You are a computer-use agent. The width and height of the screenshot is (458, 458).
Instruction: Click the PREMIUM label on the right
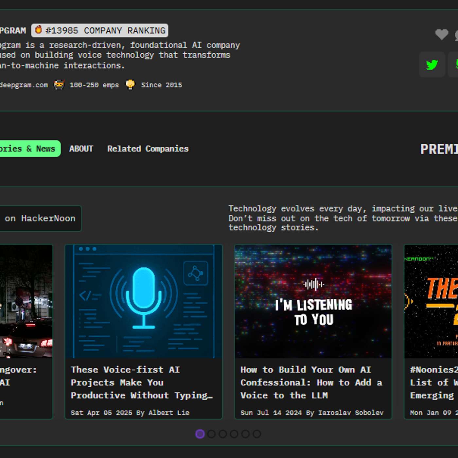point(440,149)
